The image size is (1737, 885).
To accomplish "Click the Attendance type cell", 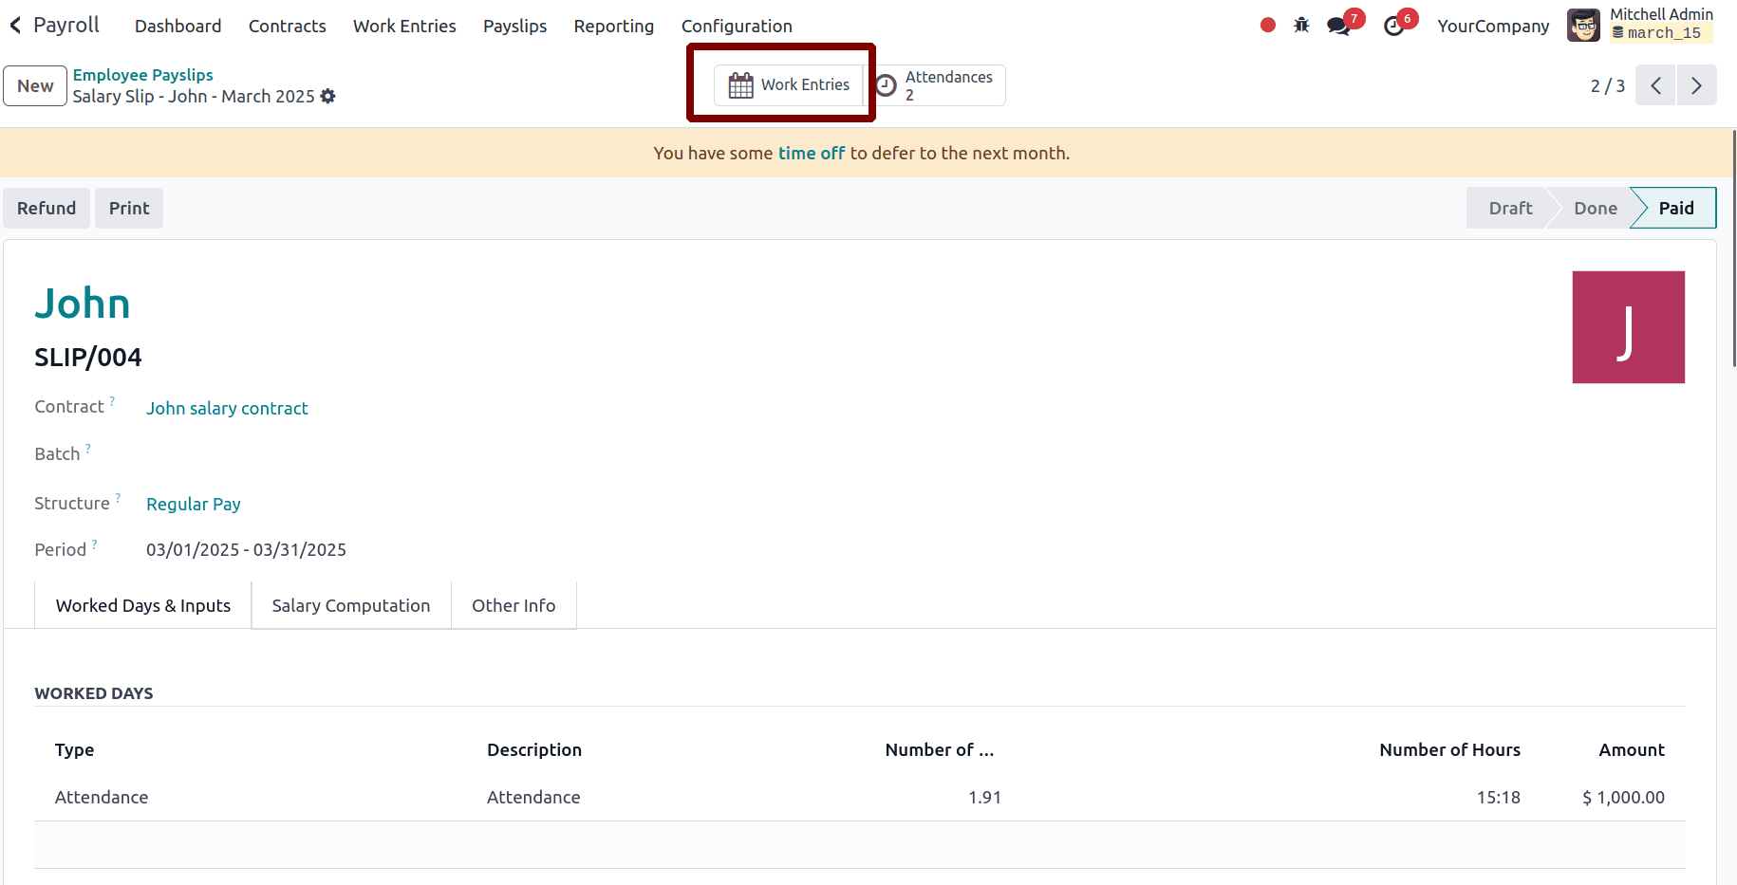I will tap(102, 797).
